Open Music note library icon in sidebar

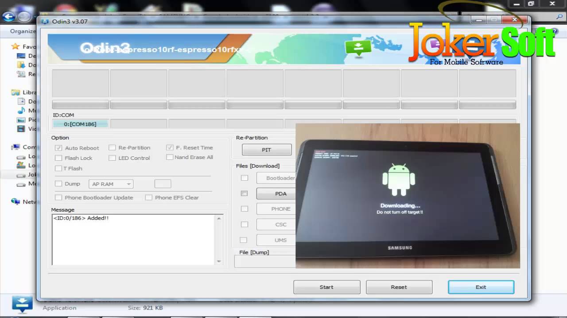[x=21, y=110]
